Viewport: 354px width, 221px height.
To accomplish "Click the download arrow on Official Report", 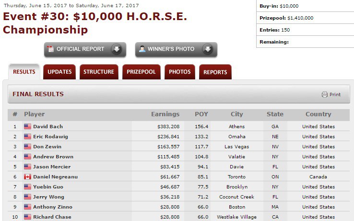I will (x=116, y=49).
